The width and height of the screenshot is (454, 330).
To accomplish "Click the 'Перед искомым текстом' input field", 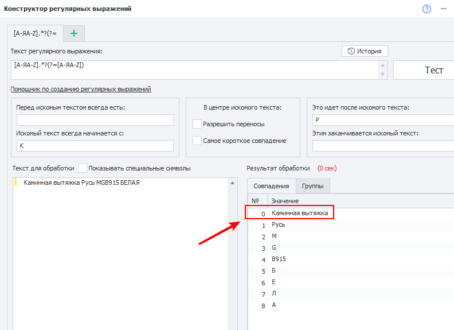I will coord(95,120).
